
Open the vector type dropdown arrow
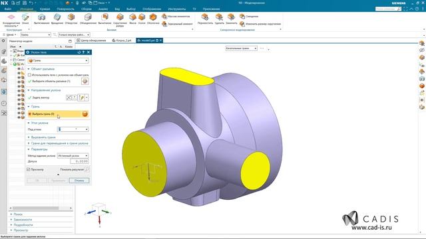87,98
